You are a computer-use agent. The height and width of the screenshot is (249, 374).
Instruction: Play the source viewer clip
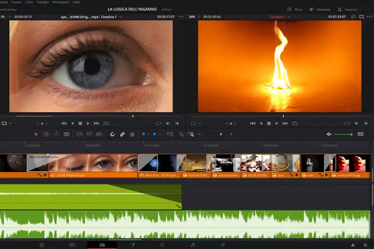click(88, 124)
